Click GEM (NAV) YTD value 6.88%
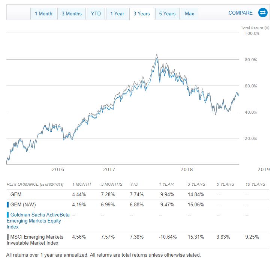The width and height of the screenshot is (280, 263). pos(136,204)
